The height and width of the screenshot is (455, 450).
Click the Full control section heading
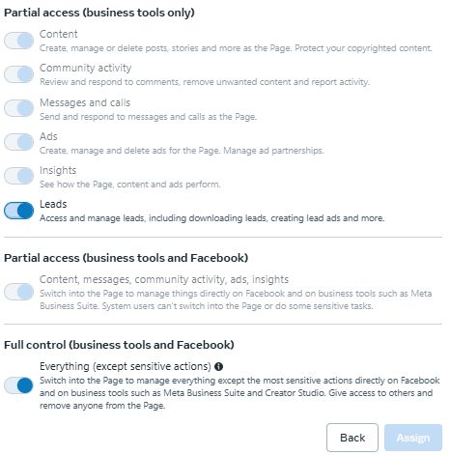click(119, 345)
